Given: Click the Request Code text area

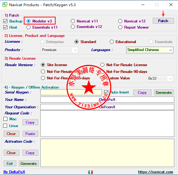Looking at the screenshot, I should (107, 124).
